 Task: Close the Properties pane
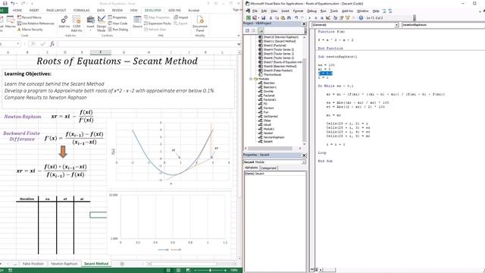(x=304, y=155)
